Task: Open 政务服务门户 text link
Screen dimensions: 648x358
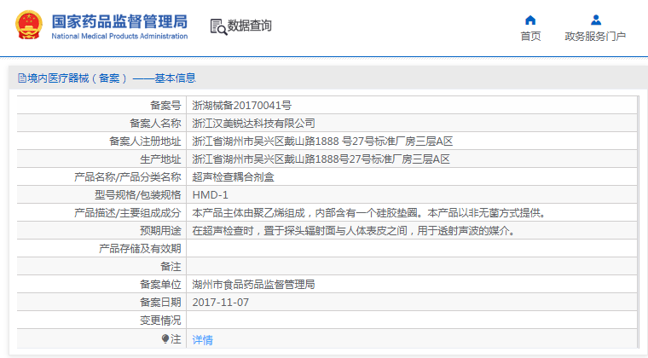Action: 595,37
